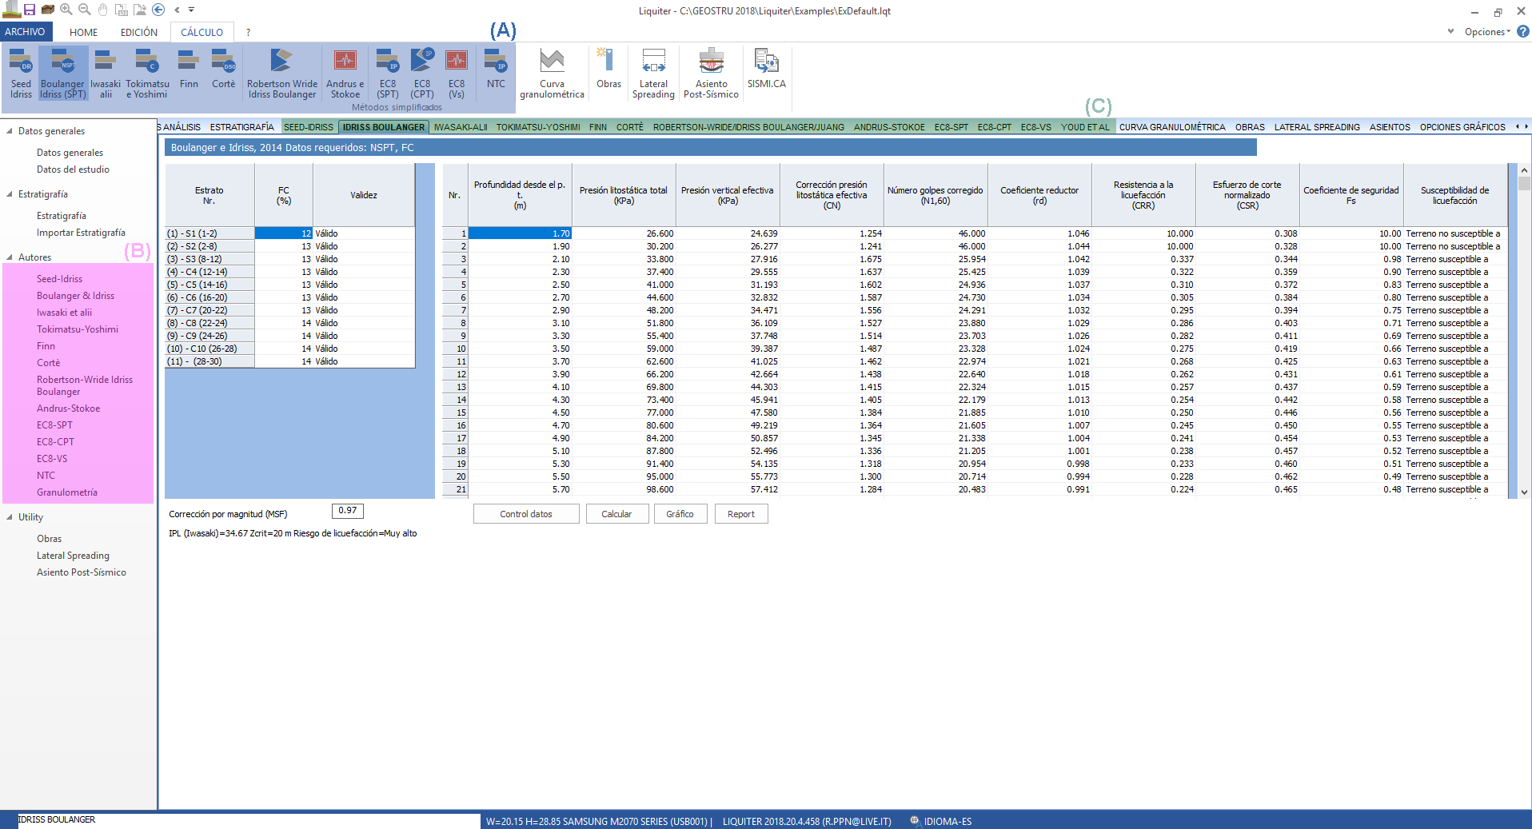Click the soil layers icon in quick toolbar
The width and height of the screenshot is (1532, 829).
click(x=48, y=10)
